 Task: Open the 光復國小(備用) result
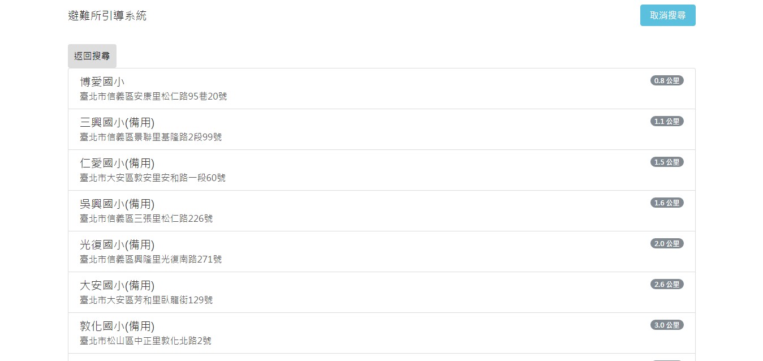coord(382,252)
